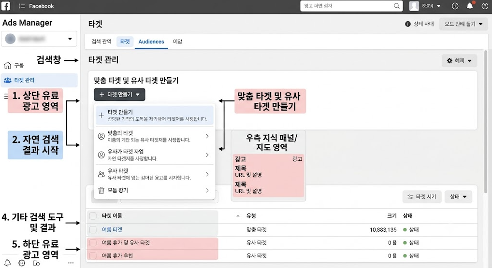Click the 상태 사대 label button
The image size is (492, 268).
(x=423, y=24)
